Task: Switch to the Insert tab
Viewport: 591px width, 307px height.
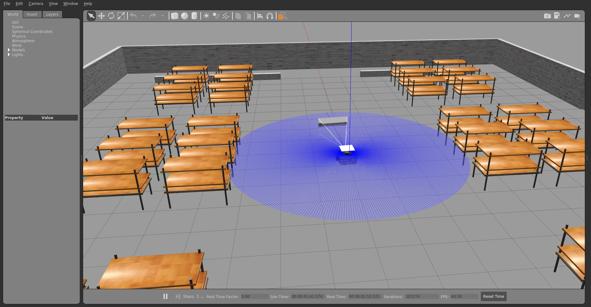Action: [x=32, y=14]
